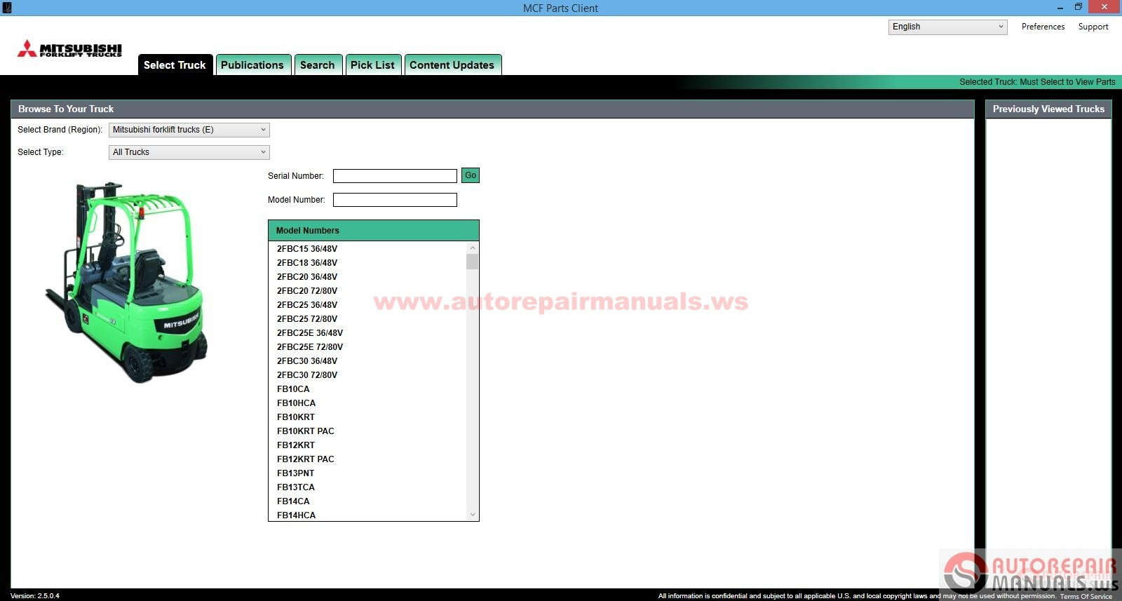
Task: Go to the Pick List tab
Action: tap(372, 65)
